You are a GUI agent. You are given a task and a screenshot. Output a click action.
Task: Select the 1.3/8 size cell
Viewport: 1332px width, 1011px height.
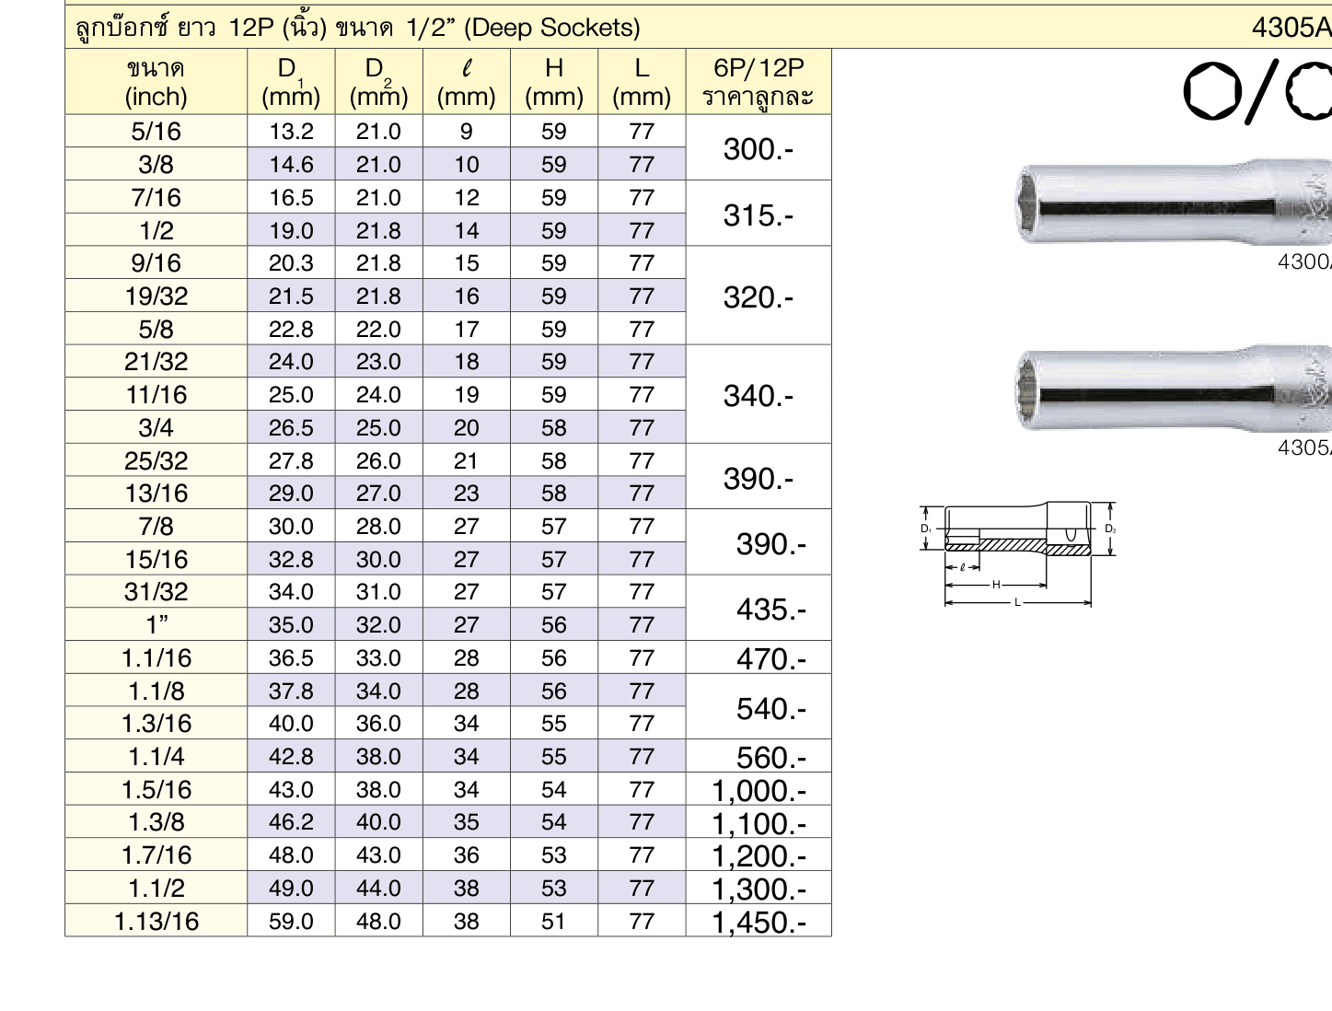click(x=156, y=822)
